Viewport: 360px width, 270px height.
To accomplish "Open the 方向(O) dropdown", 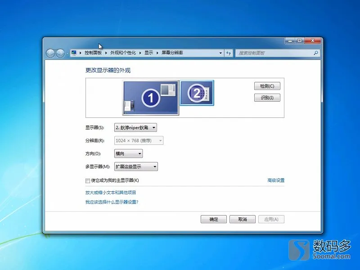I will [x=128, y=153].
